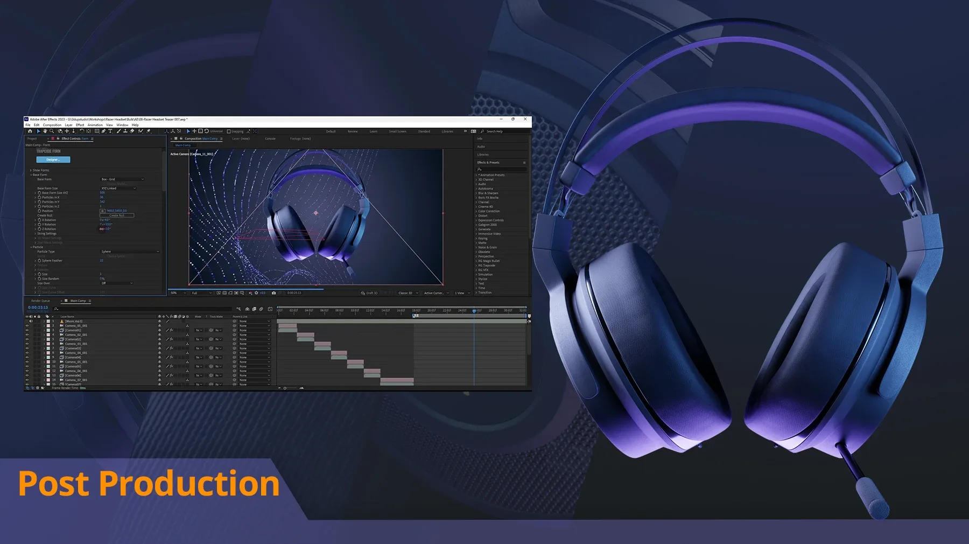The image size is (969, 544).
Task: Take a snapshot with the camera icon
Action: [x=275, y=292]
